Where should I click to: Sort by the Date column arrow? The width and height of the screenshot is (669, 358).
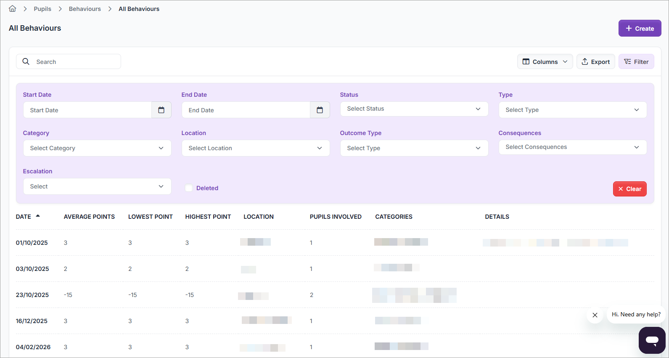coord(38,216)
